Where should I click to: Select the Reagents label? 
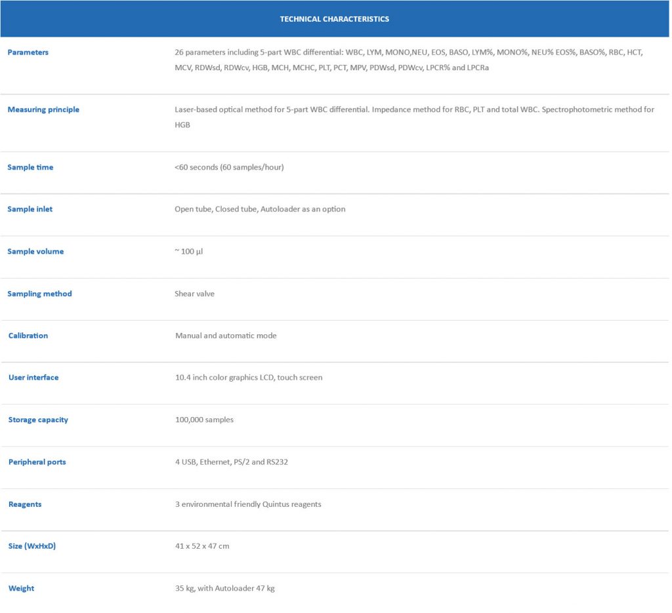point(25,504)
